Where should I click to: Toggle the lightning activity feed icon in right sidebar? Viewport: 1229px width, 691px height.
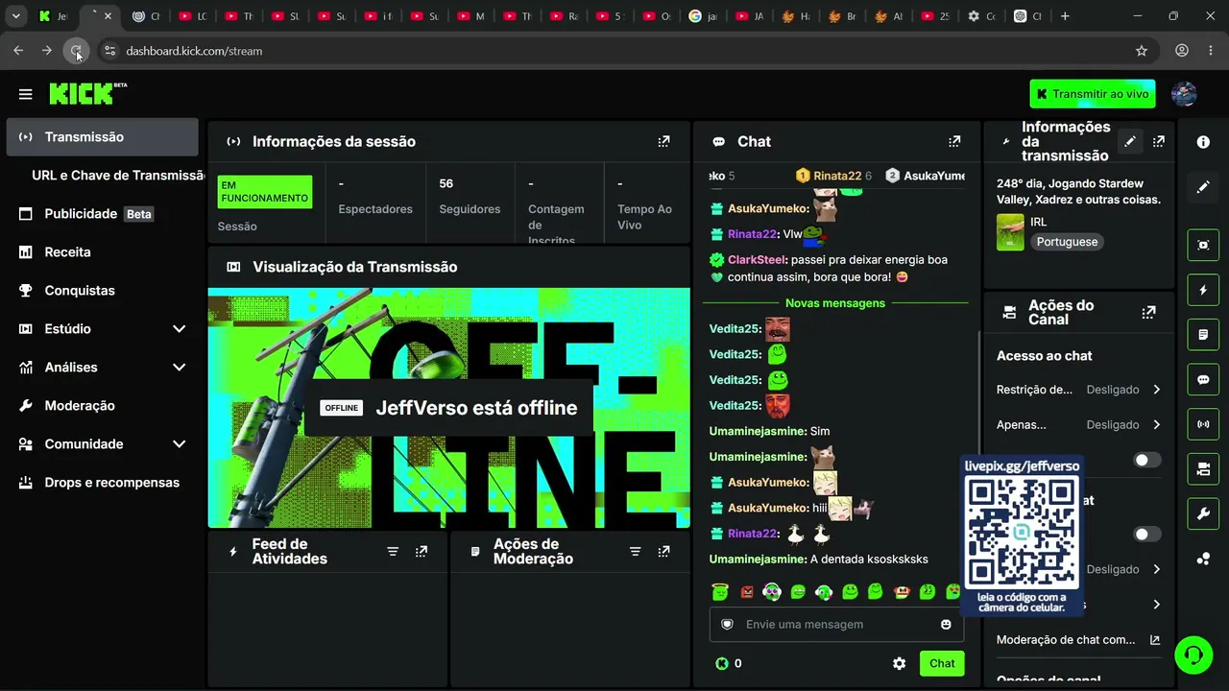pyautogui.click(x=1203, y=290)
